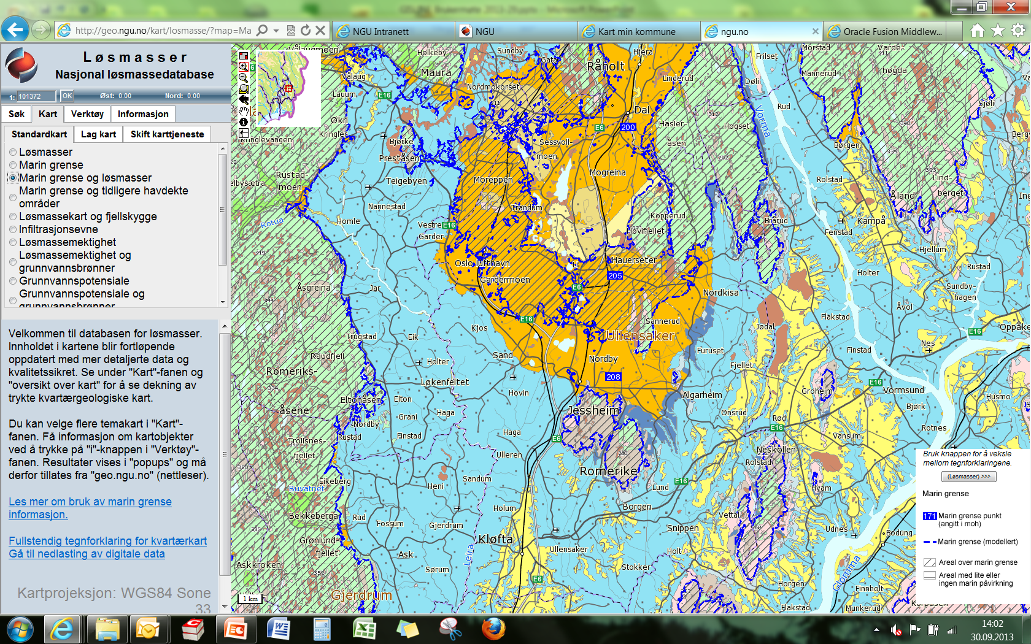Open the browser home icon
This screenshot has width=1031, height=644.
(x=978, y=31)
